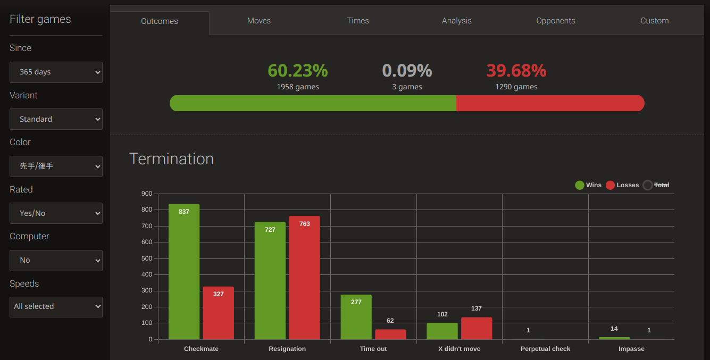The width and height of the screenshot is (710, 360).
Task: Open the Opponents tab
Action: 556,21
